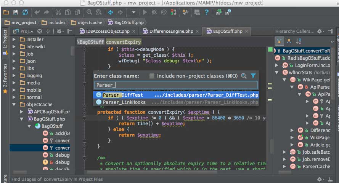Collapse the objectcache folder

(x=14, y=105)
